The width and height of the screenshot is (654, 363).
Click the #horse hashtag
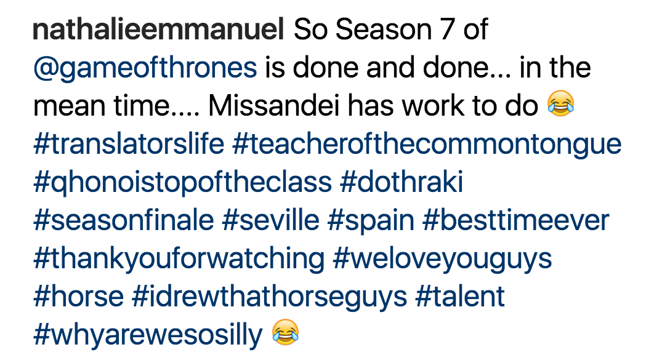(78, 297)
